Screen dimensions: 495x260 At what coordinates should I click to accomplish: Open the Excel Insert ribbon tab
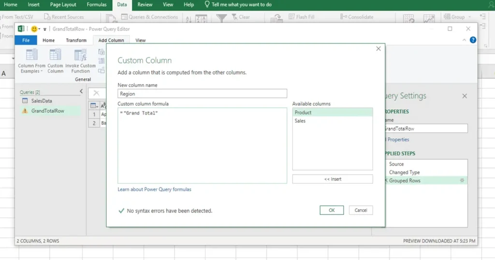click(33, 5)
